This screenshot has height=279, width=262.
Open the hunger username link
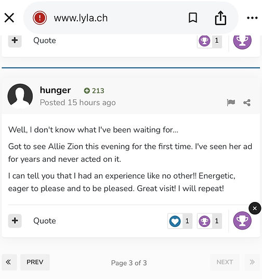(x=55, y=90)
